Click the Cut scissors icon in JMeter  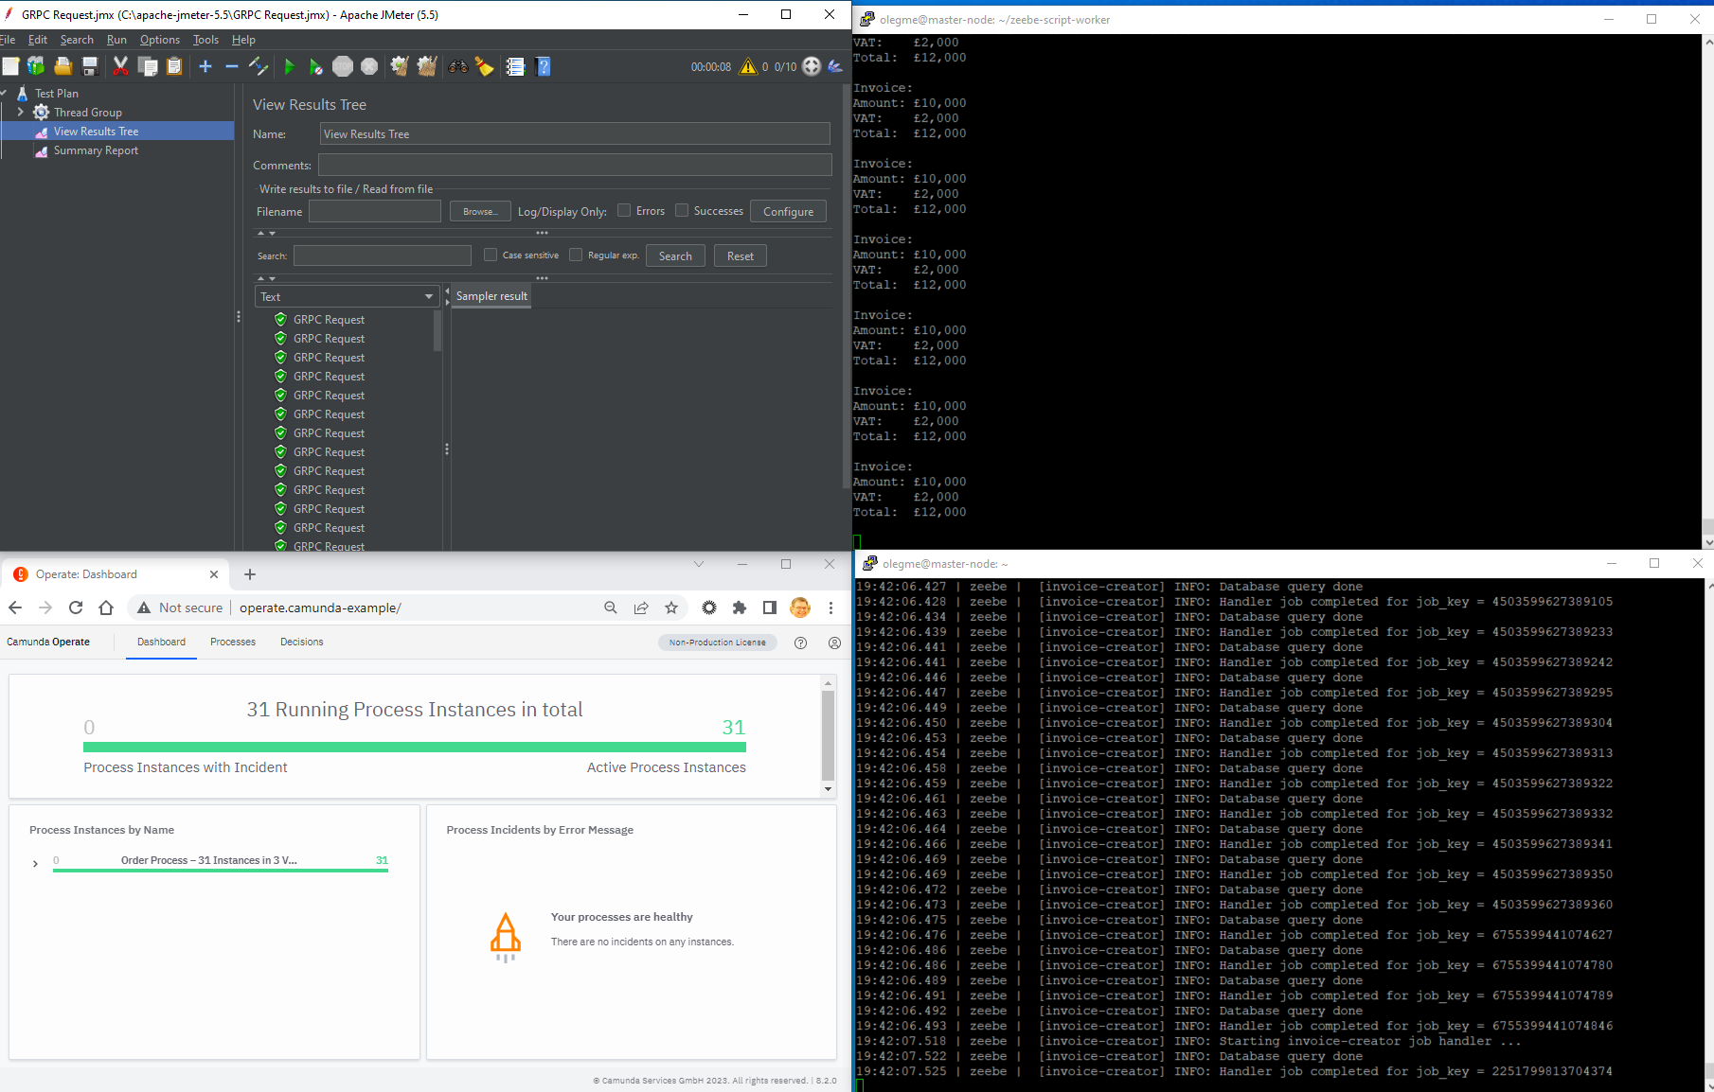click(x=120, y=66)
